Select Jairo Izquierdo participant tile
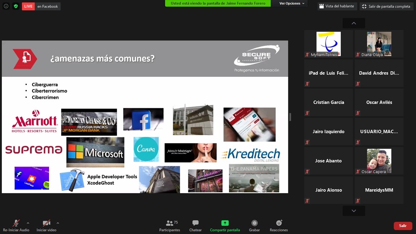This screenshot has height=234, width=416. pos(328,131)
